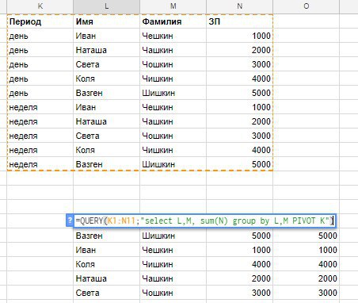
Task: Click 1000 in the неделя Иван row
Action: pos(240,107)
